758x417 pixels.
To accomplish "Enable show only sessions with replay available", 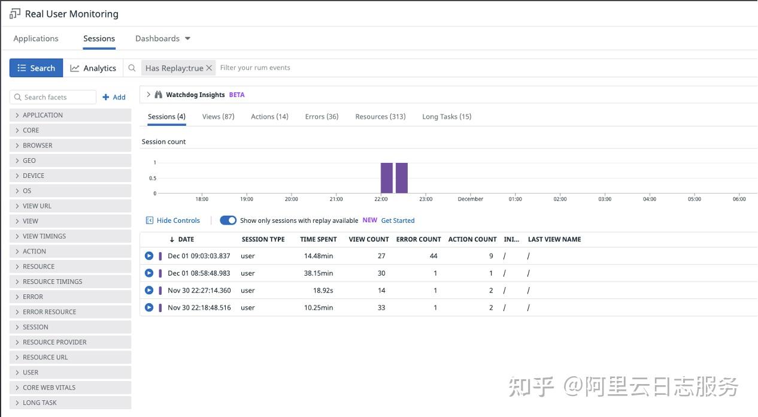I will tap(228, 220).
